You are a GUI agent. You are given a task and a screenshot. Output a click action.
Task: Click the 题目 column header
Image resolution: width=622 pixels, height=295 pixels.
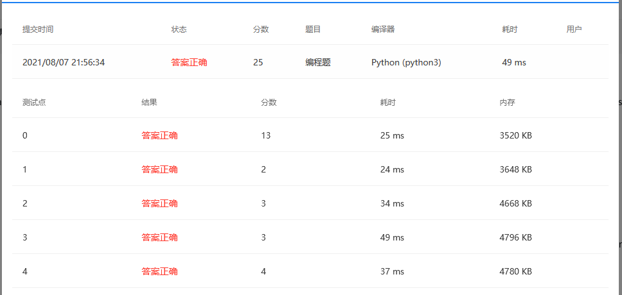(313, 29)
